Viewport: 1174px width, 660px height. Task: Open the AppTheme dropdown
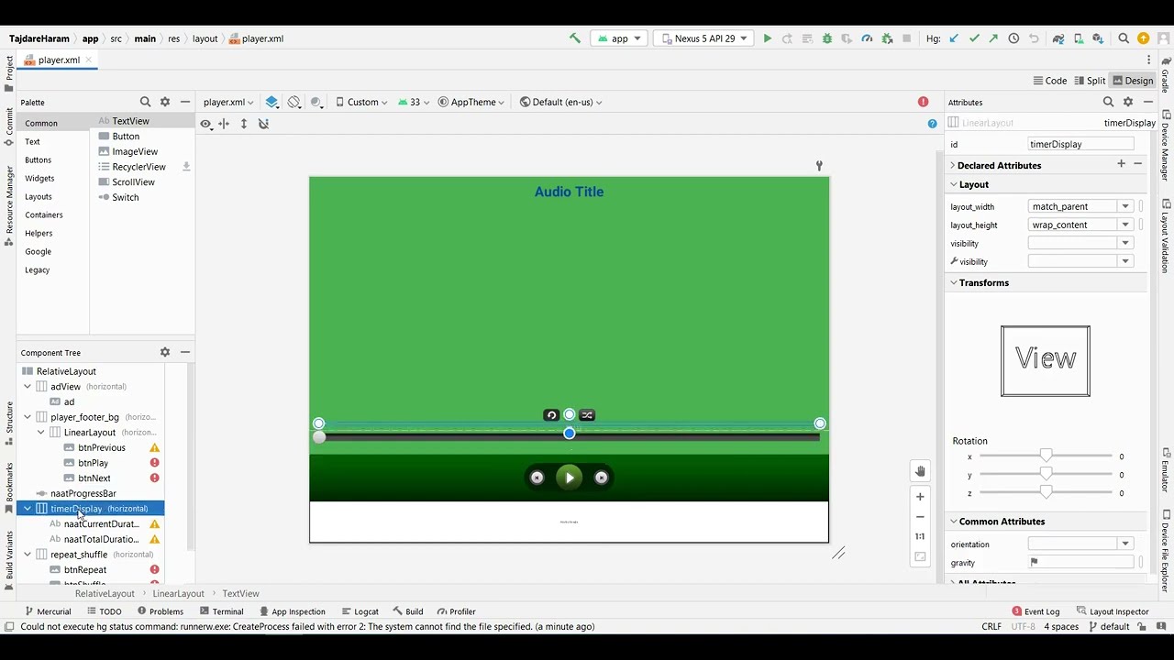471,102
